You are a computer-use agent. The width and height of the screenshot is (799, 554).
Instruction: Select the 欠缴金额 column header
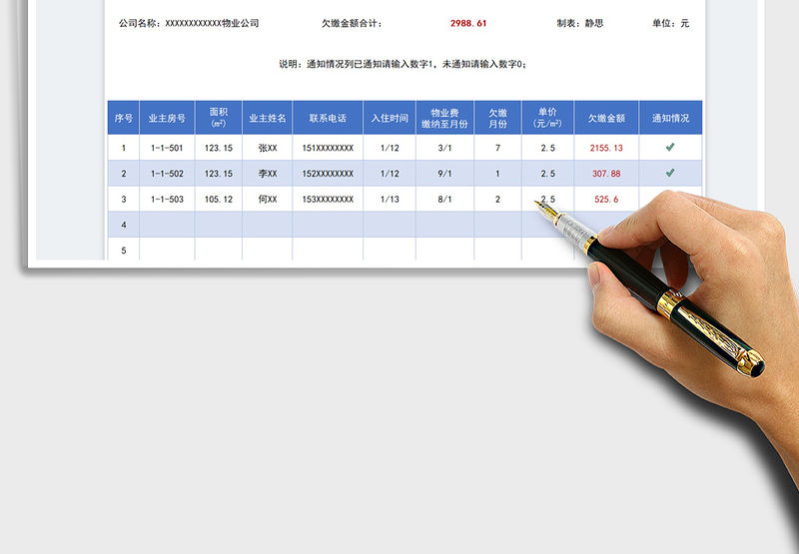coord(606,118)
